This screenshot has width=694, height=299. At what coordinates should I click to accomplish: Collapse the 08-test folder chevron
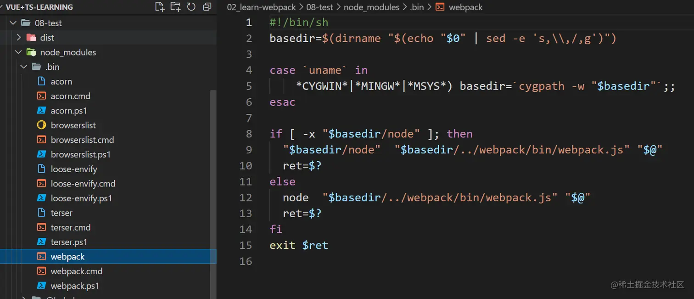[x=12, y=23]
